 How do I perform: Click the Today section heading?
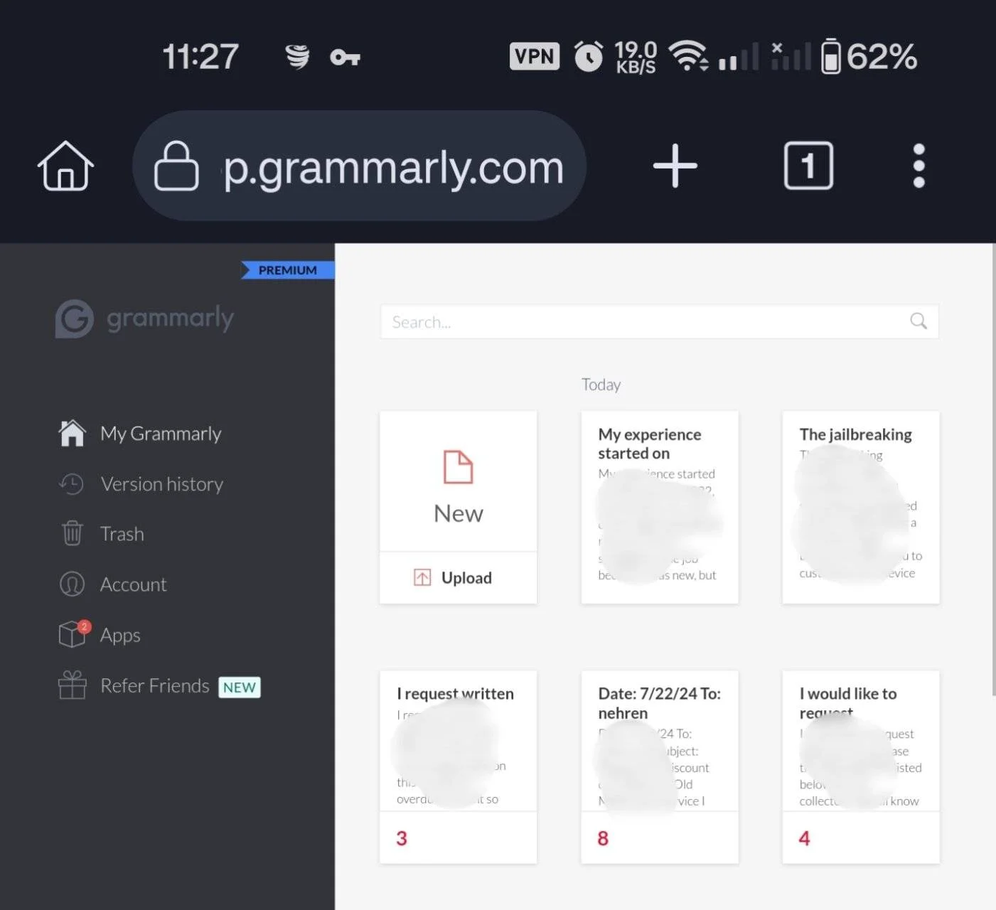click(601, 385)
